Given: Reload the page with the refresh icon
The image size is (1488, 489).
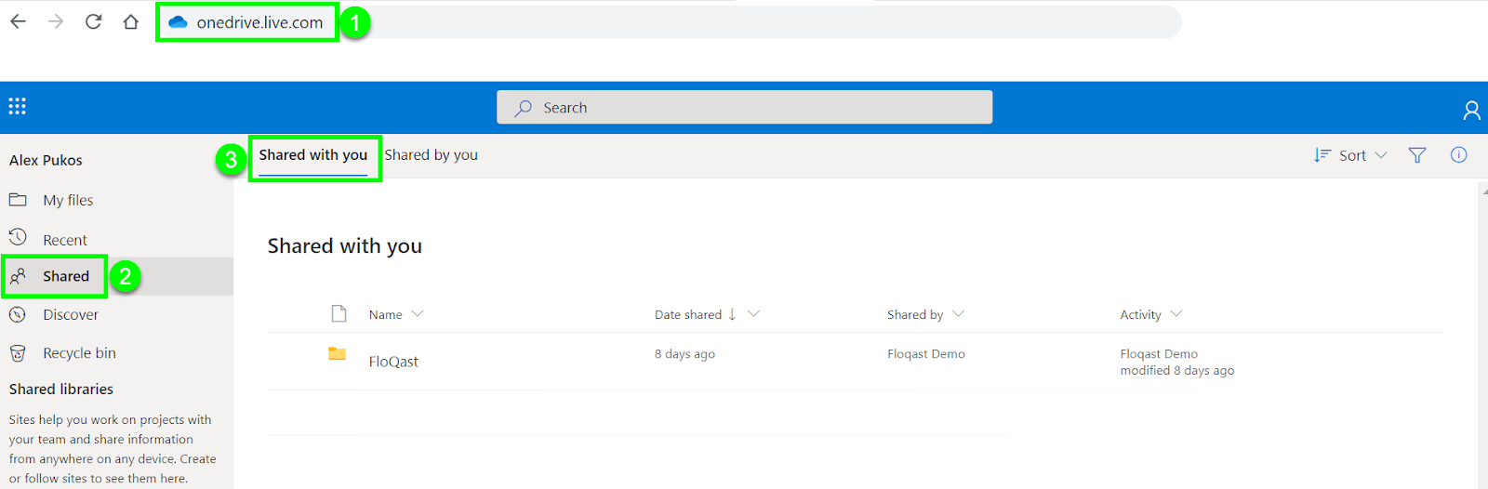Looking at the screenshot, I should [x=93, y=21].
